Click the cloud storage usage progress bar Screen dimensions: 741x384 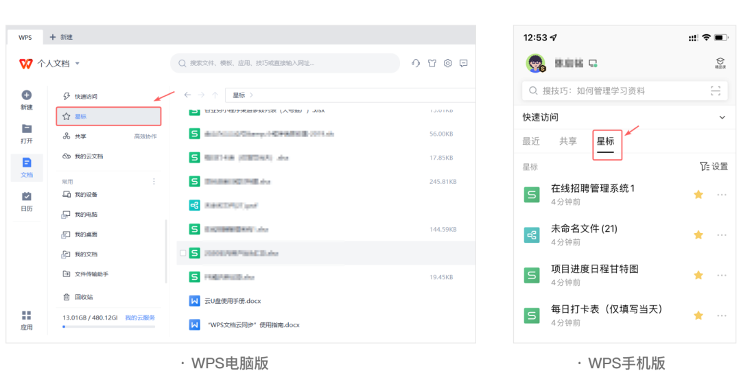click(108, 327)
